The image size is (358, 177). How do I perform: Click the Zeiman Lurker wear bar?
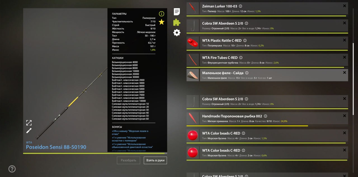click(x=267, y=16)
